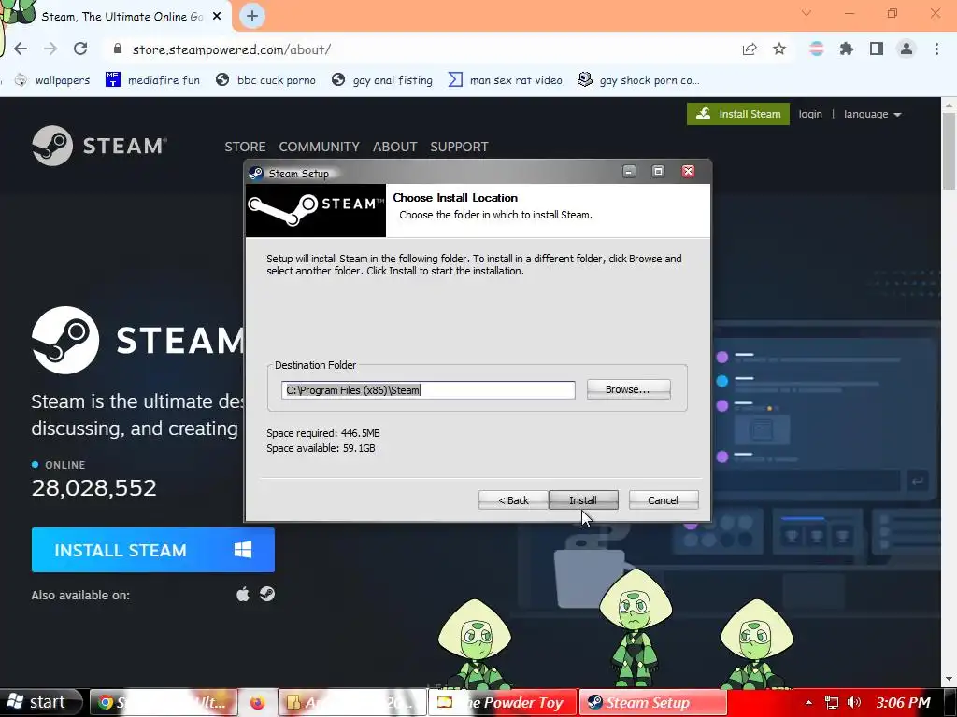This screenshot has height=717, width=957.
Task: Open the SUPPORT menu item
Action: [459, 147]
